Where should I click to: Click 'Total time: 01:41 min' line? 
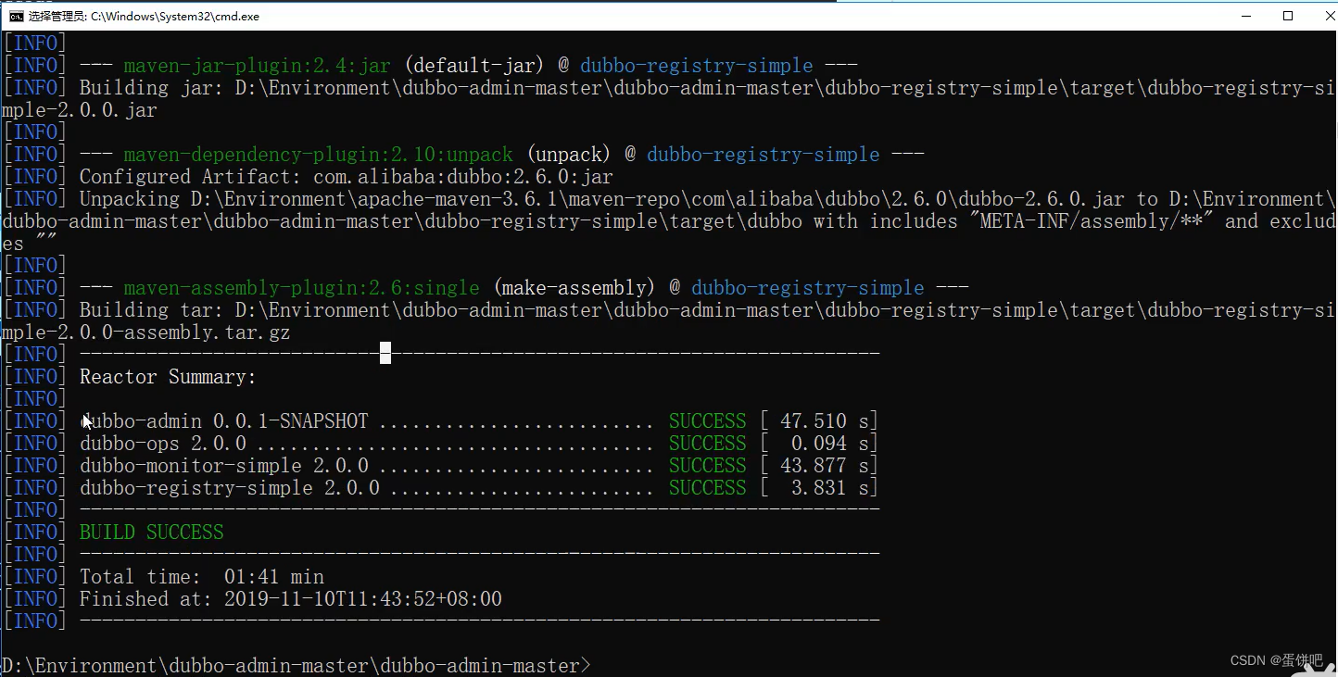tap(202, 577)
